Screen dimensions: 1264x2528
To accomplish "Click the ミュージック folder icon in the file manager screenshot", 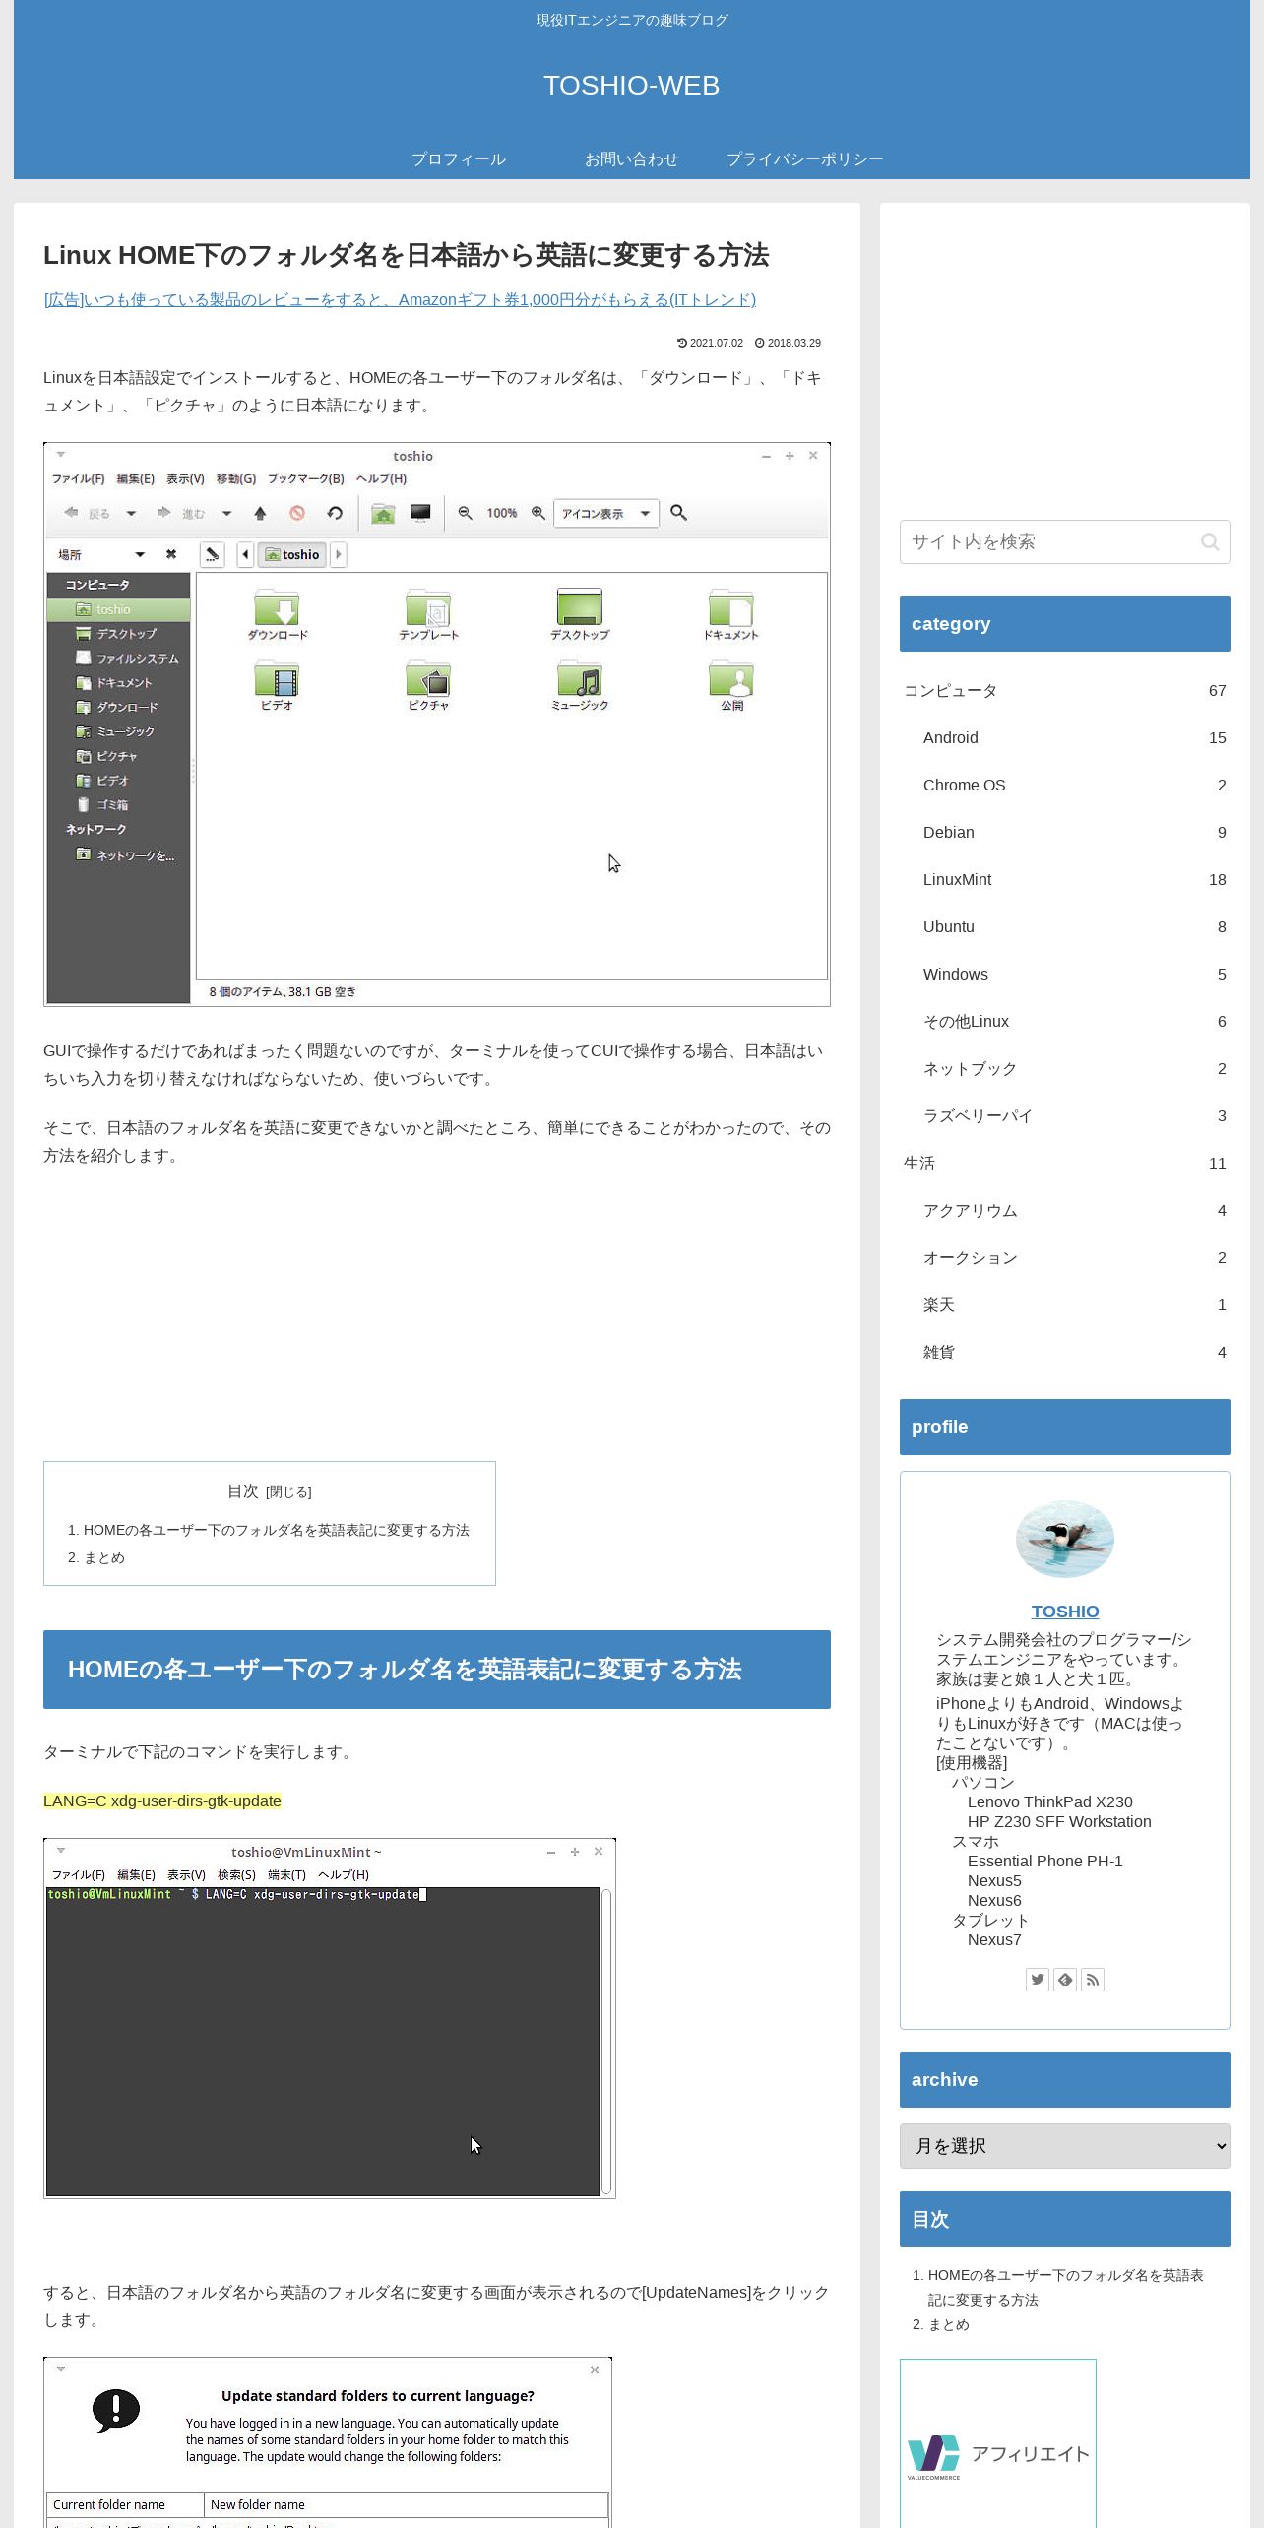I will point(580,679).
